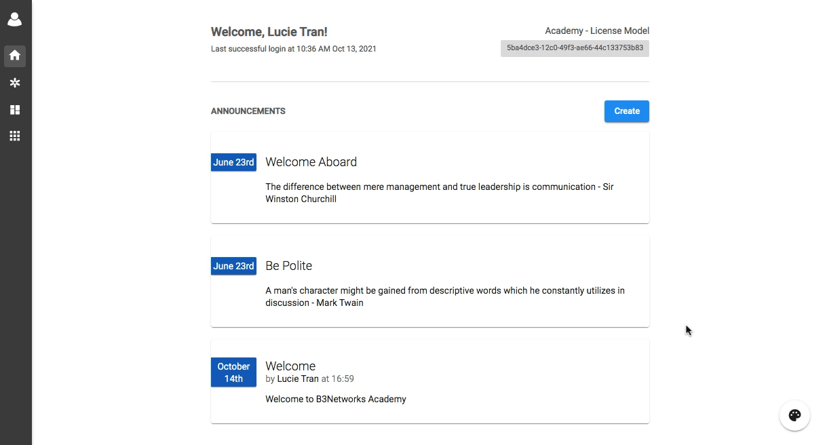Click the October 14th date badge
Screen dimensions: 825x445
click(233, 372)
